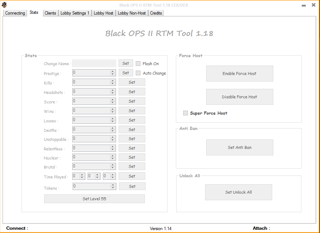Toggle the Auto Change checkbox

tap(138, 73)
